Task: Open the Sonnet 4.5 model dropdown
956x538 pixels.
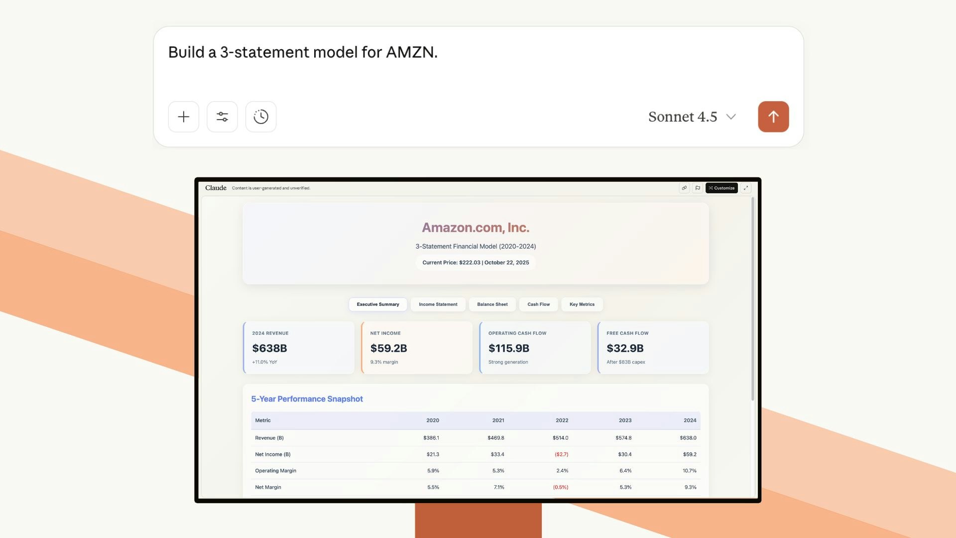Action: (682, 117)
